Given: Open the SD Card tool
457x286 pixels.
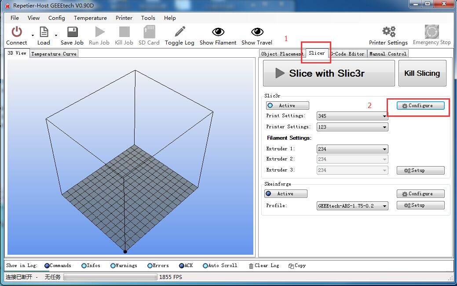Looking at the screenshot, I should (149, 36).
